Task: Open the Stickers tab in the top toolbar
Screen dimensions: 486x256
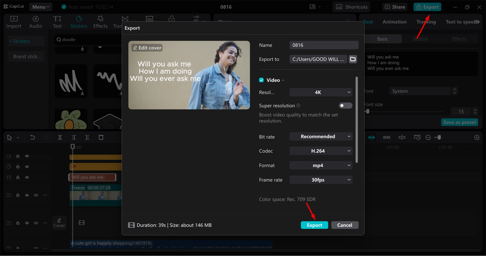Action: coord(79,22)
